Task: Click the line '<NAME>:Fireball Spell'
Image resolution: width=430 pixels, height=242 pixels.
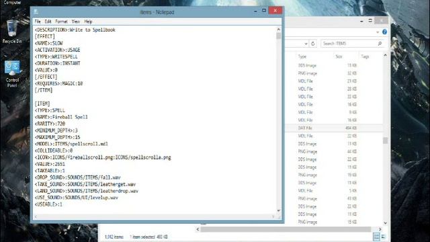Action: point(61,117)
